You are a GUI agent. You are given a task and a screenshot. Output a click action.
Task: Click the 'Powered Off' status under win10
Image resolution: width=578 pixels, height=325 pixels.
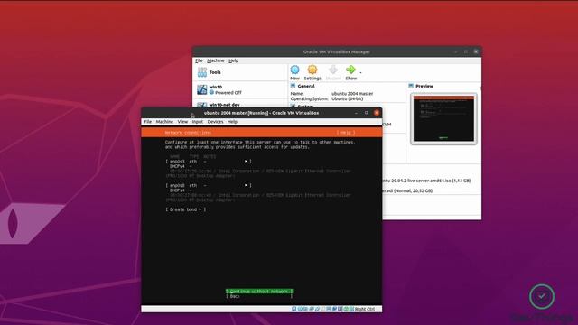point(228,92)
